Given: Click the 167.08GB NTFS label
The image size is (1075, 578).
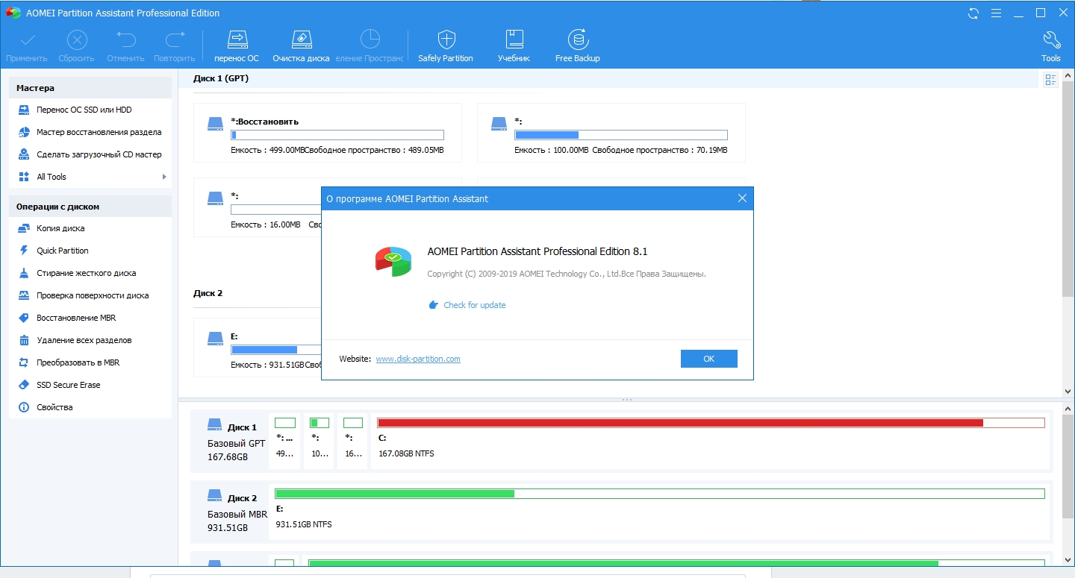Looking at the screenshot, I should point(406,453).
